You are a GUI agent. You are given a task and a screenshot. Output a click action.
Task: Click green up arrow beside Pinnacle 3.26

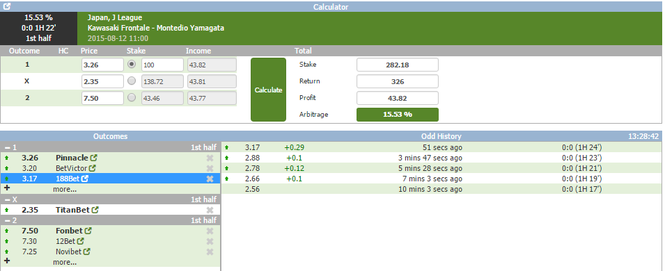(x=6, y=158)
